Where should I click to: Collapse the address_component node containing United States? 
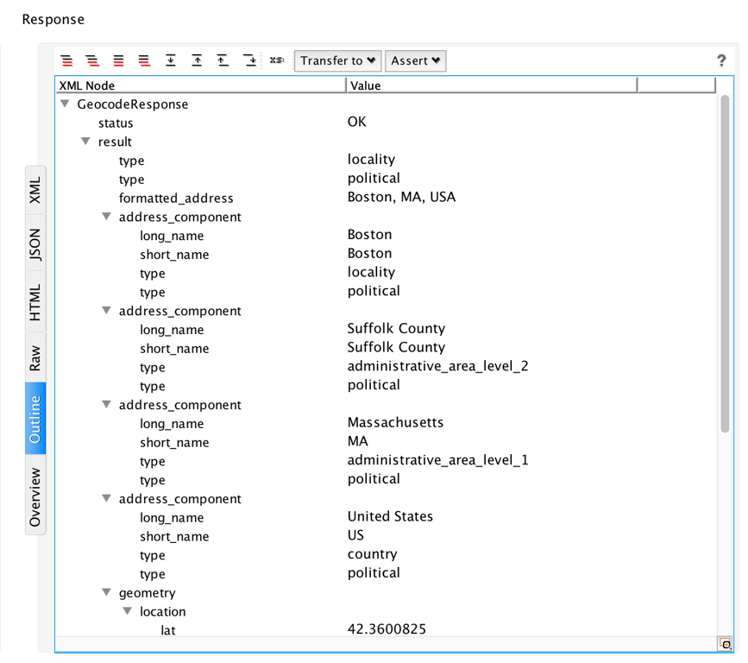(x=106, y=498)
